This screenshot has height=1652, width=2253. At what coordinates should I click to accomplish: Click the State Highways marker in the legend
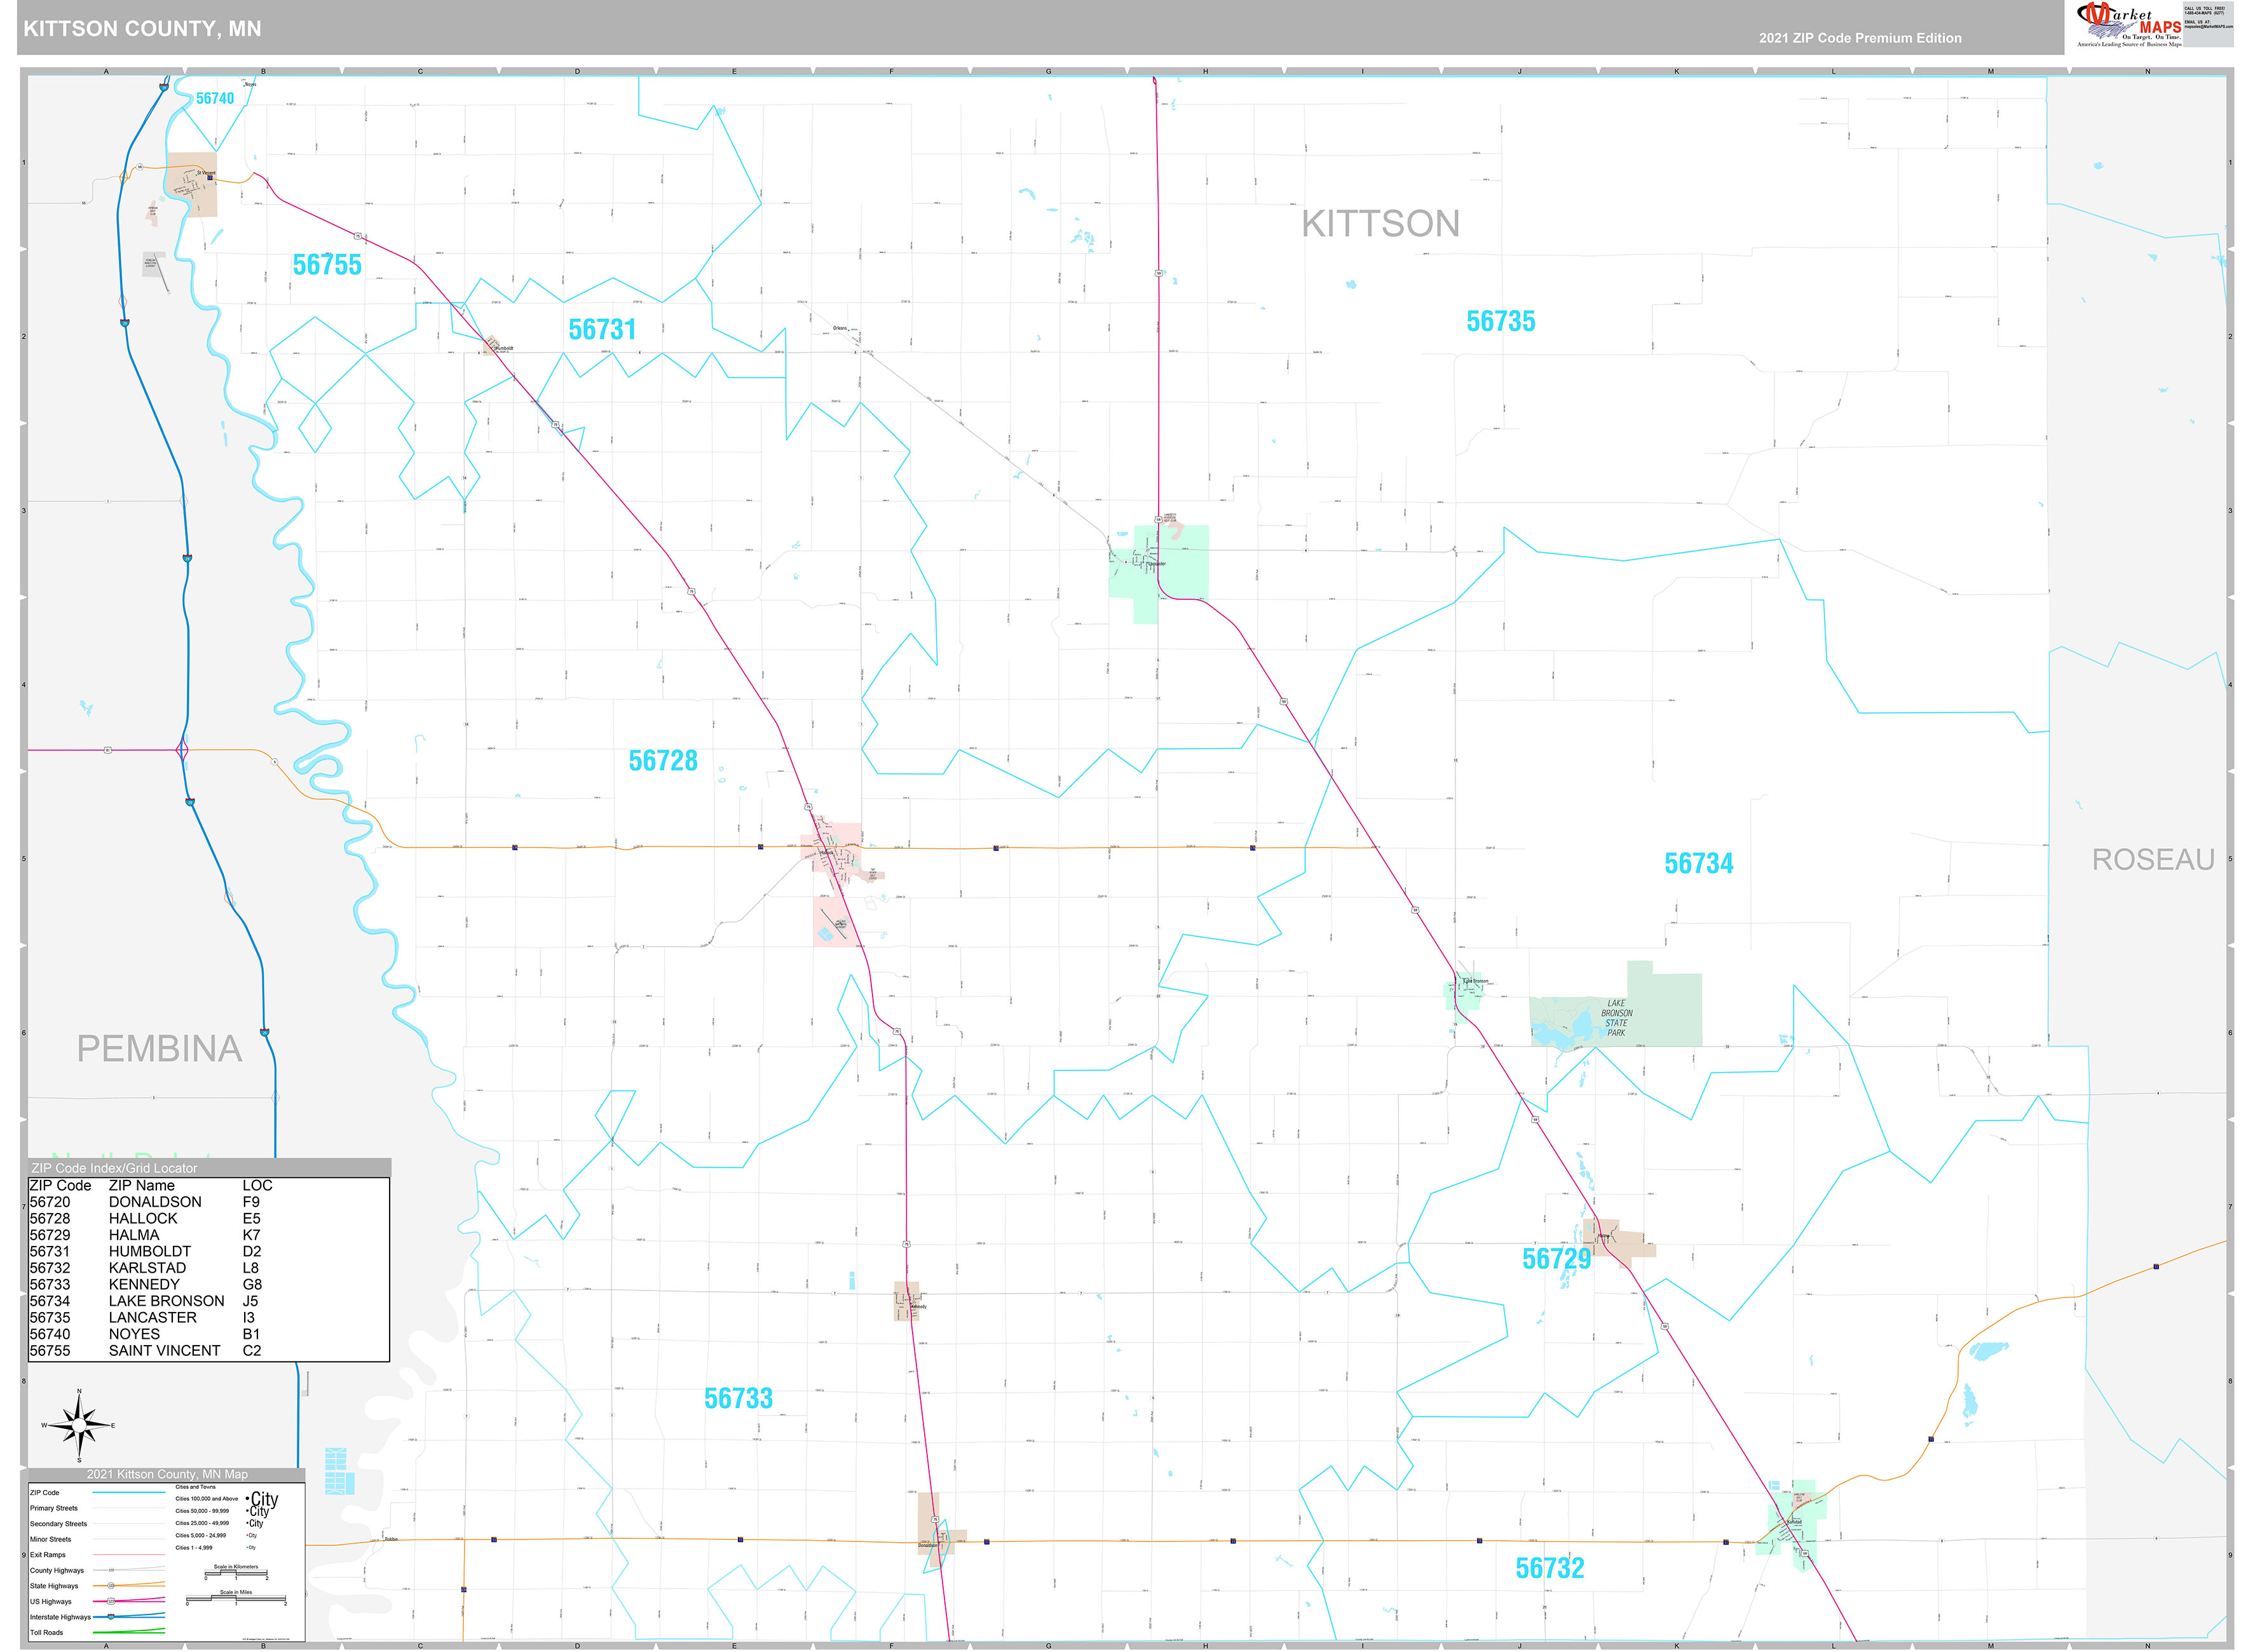click(111, 1586)
